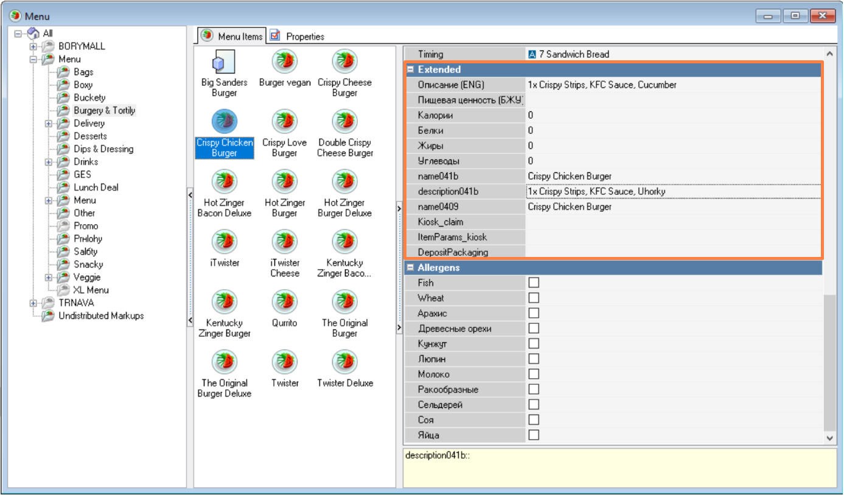Click the All root node icon

coord(34,33)
